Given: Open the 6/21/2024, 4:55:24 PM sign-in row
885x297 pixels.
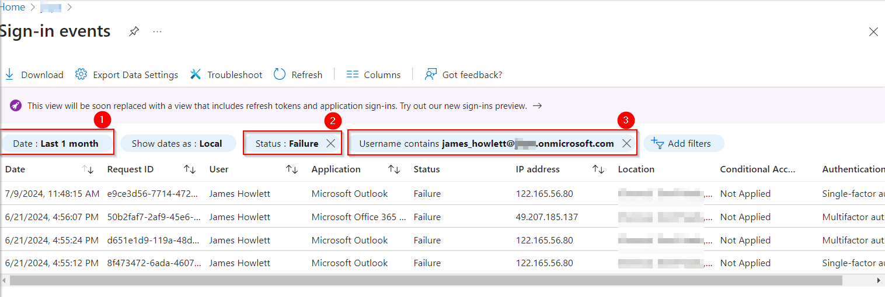Looking at the screenshot, I should [442, 240].
